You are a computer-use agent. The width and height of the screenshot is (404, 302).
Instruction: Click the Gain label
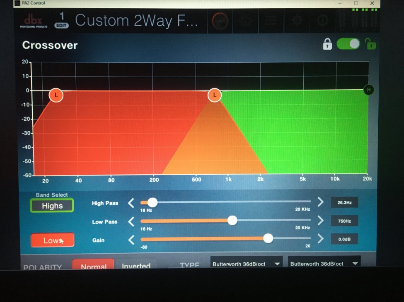click(99, 240)
